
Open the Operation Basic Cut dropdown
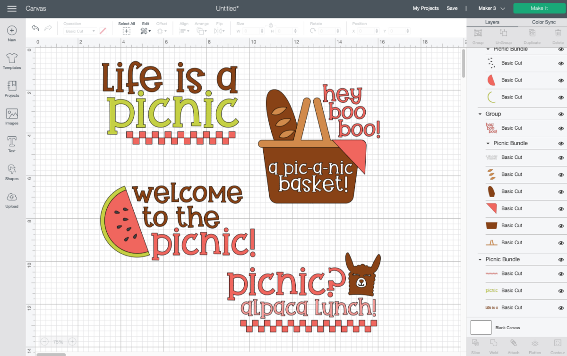[80, 31]
